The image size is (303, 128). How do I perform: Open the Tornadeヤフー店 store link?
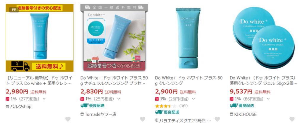(x=101, y=114)
